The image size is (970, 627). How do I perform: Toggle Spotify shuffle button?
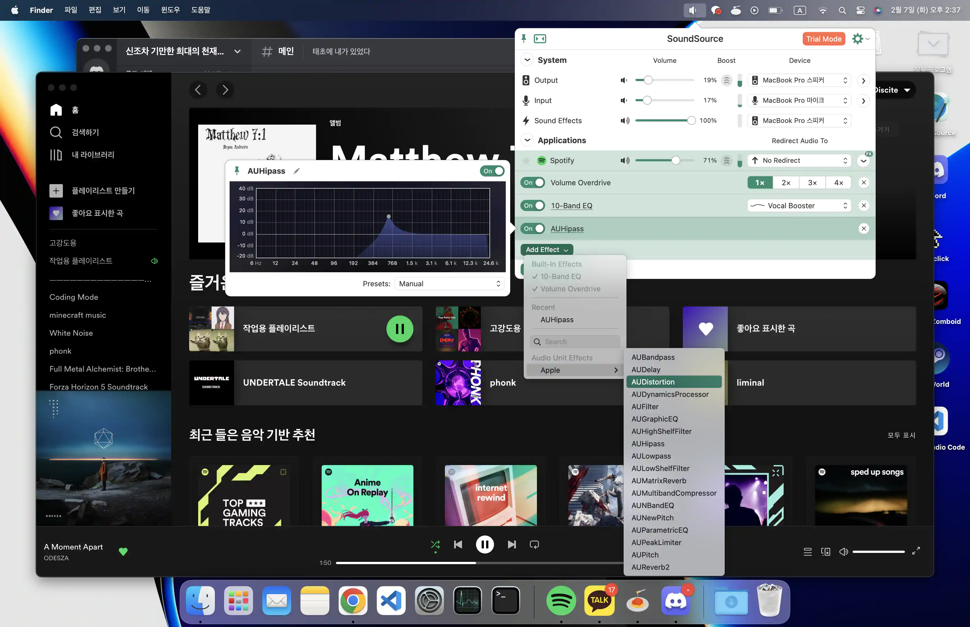tap(435, 544)
